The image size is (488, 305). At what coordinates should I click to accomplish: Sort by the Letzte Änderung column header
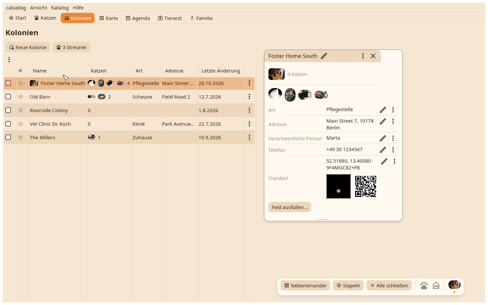point(221,71)
